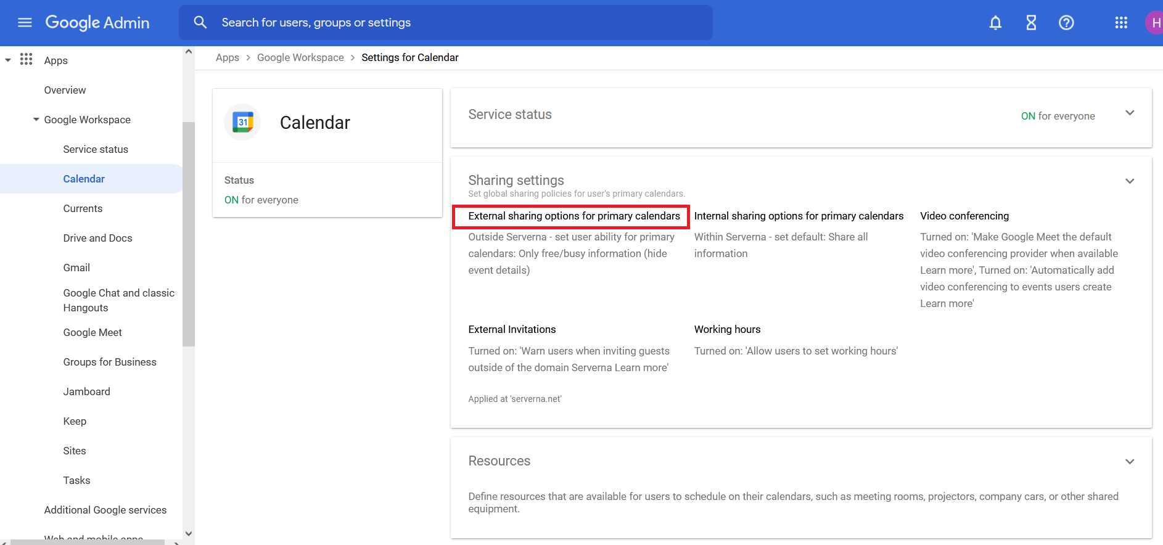Select Calendar in the sidebar
The image size is (1163, 545).
84,179
